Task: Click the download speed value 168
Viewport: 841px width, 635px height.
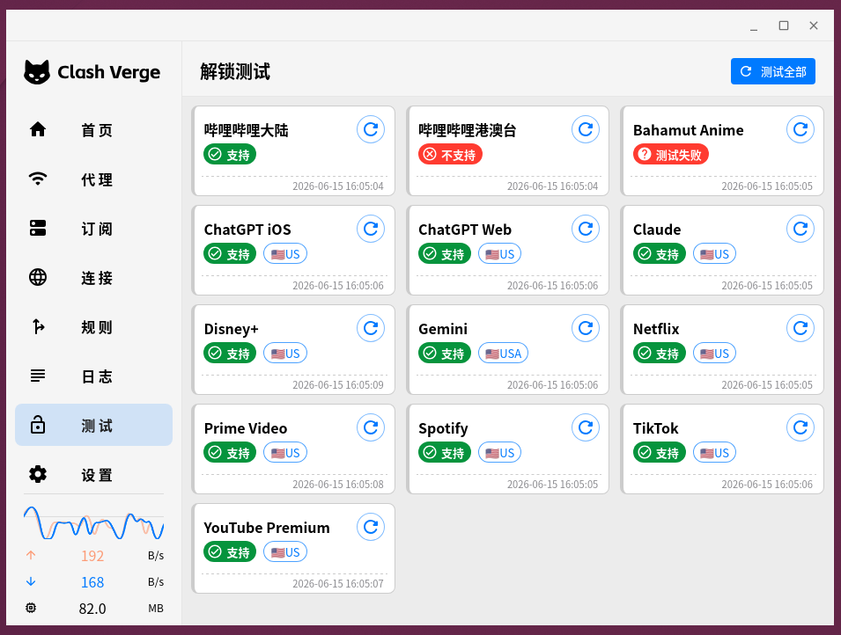Action: [x=92, y=582]
